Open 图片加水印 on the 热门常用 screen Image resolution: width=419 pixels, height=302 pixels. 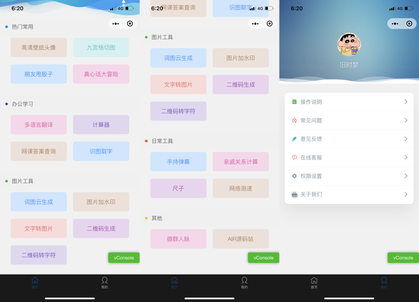[101, 202]
